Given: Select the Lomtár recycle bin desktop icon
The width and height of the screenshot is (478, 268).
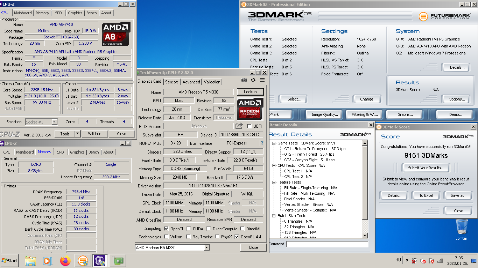Looking at the screenshot, I should coord(462,229).
